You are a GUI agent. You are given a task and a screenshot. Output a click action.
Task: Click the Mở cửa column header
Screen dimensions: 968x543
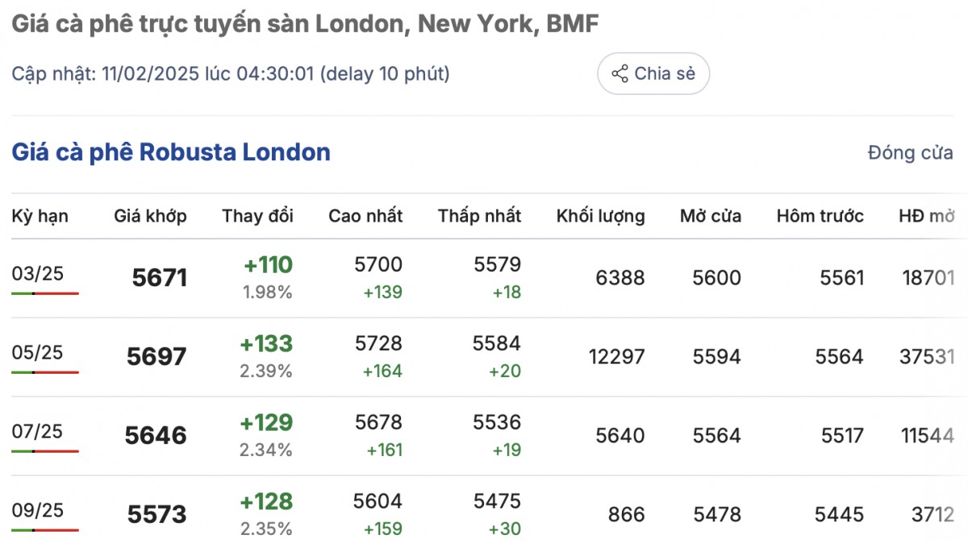click(x=710, y=216)
